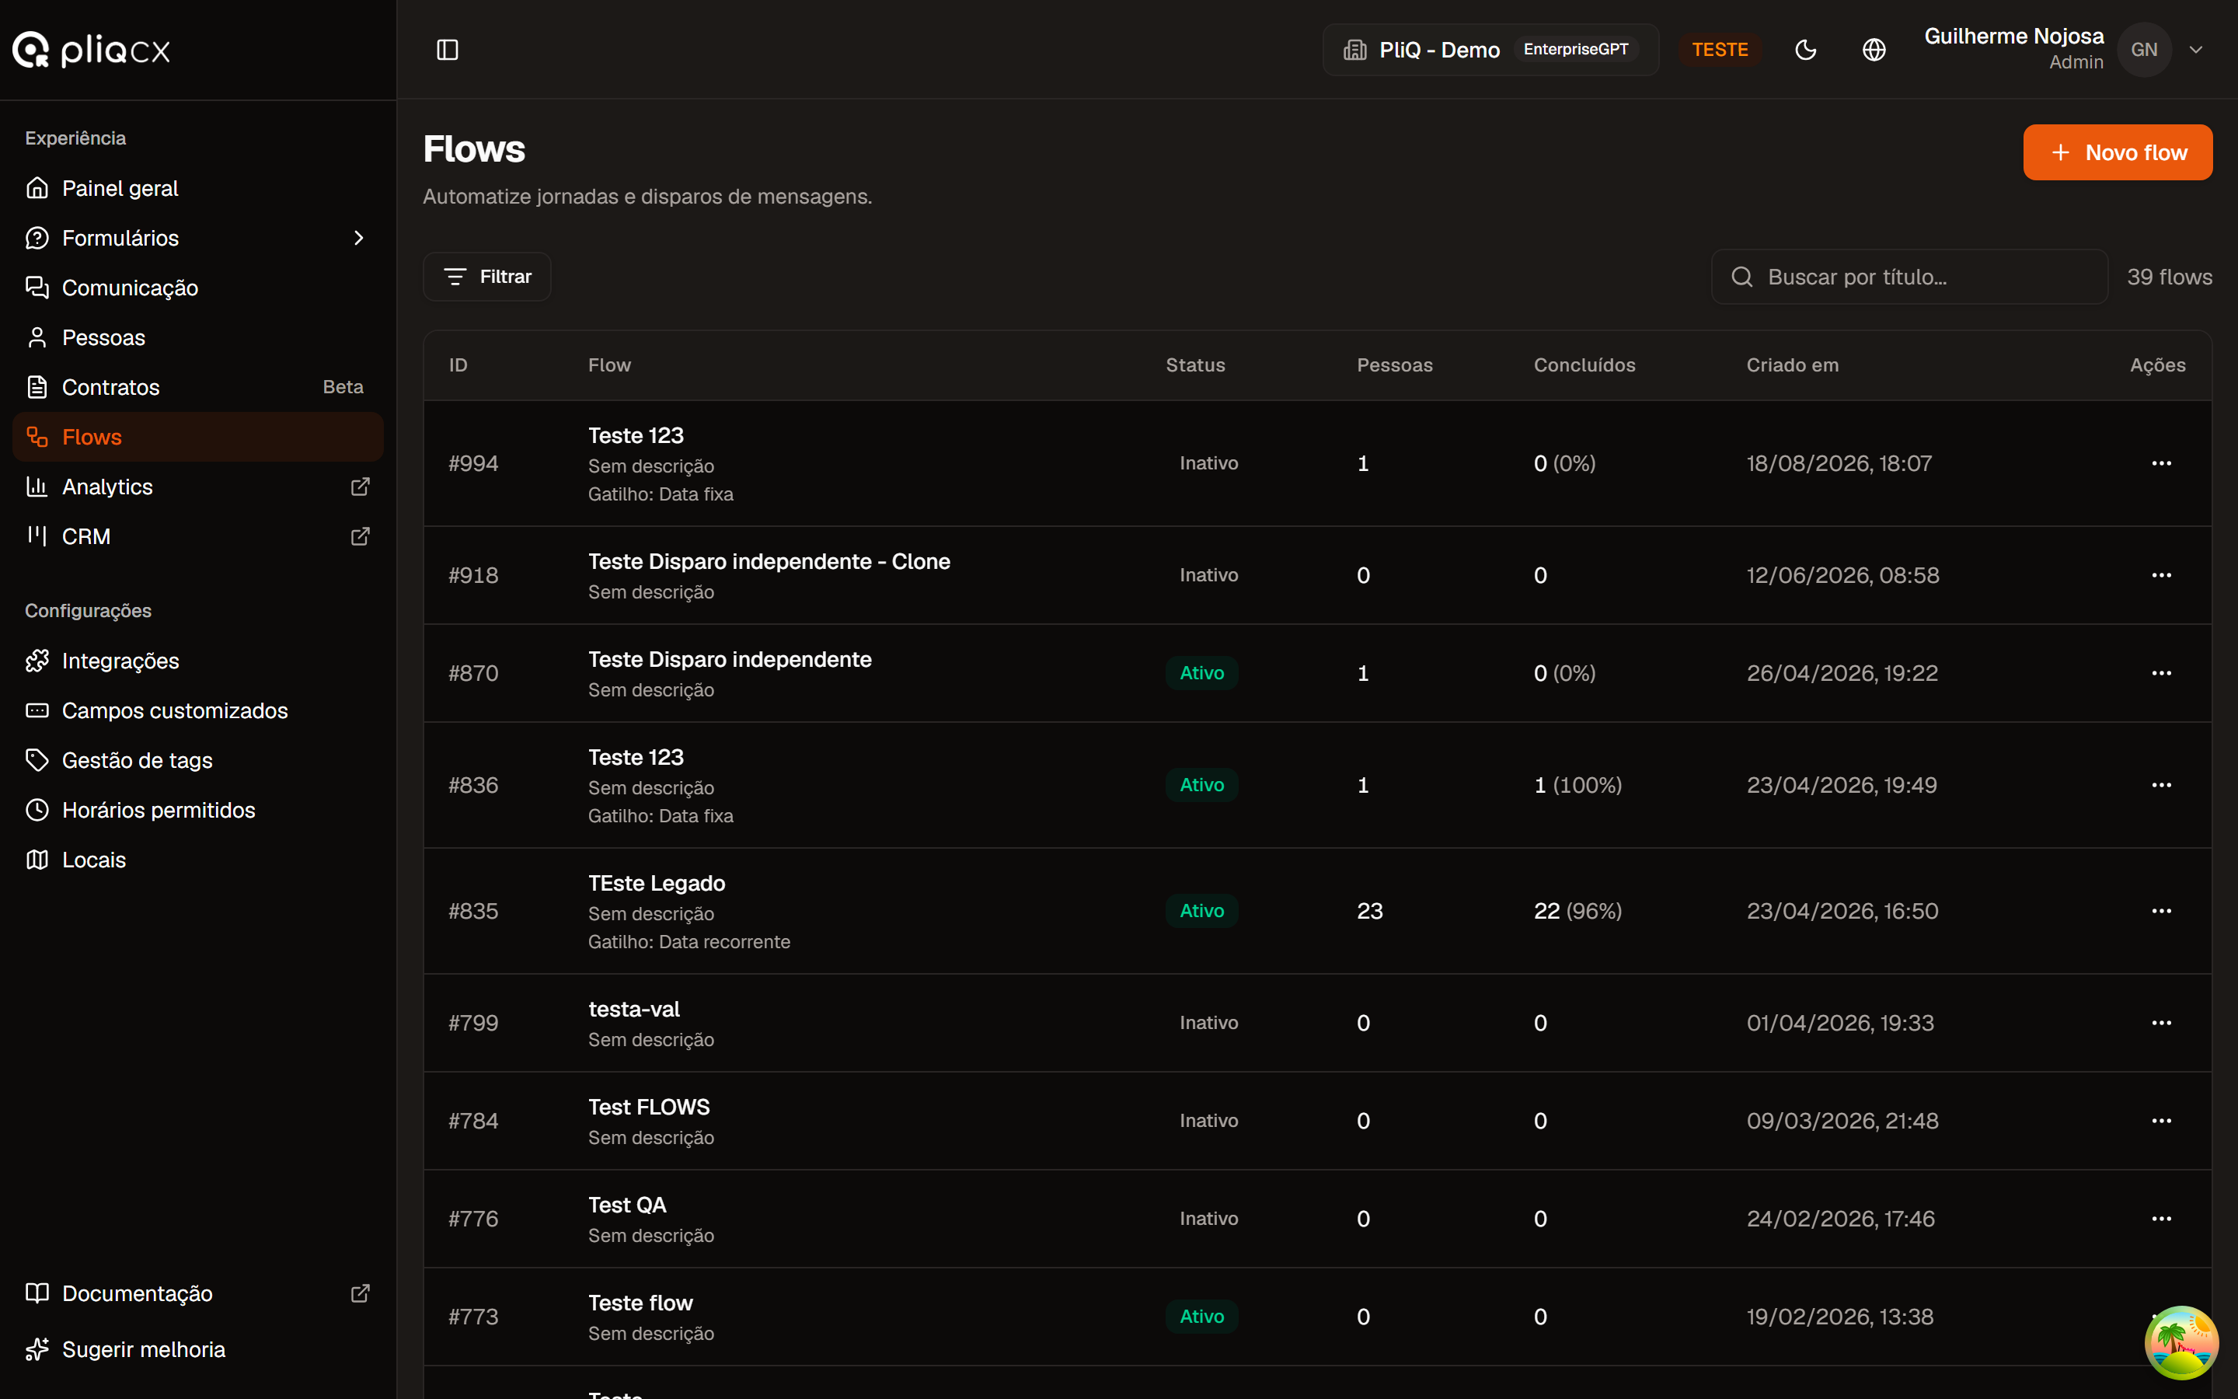
Task: Click the pliqcx logo
Action: coord(92,50)
